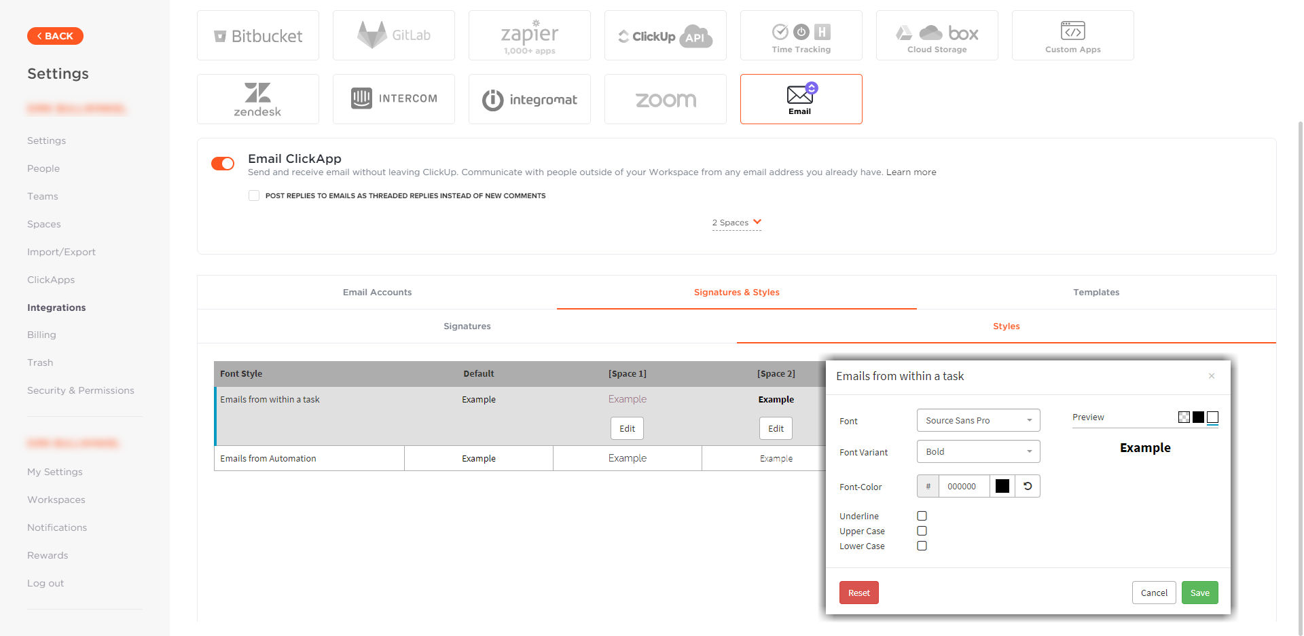The image size is (1304, 636).
Task: Click the Default Example cell for Automation emails
Action: (479, 458)
